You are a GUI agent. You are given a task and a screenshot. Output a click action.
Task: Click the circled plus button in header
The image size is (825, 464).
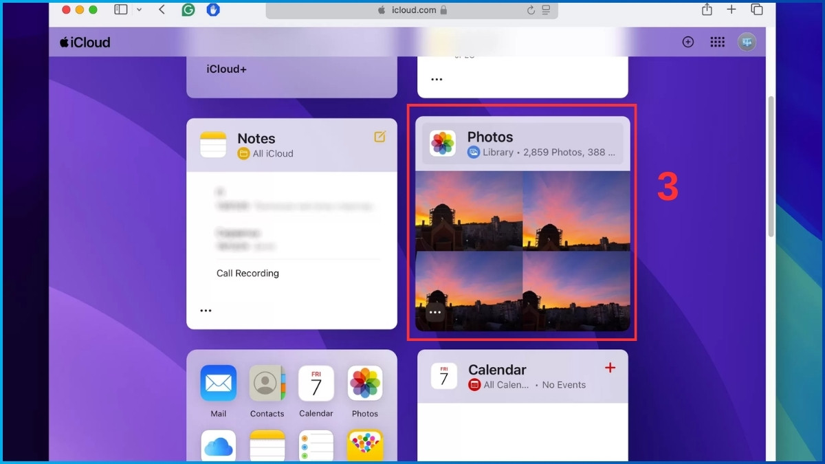click(687, 42)
